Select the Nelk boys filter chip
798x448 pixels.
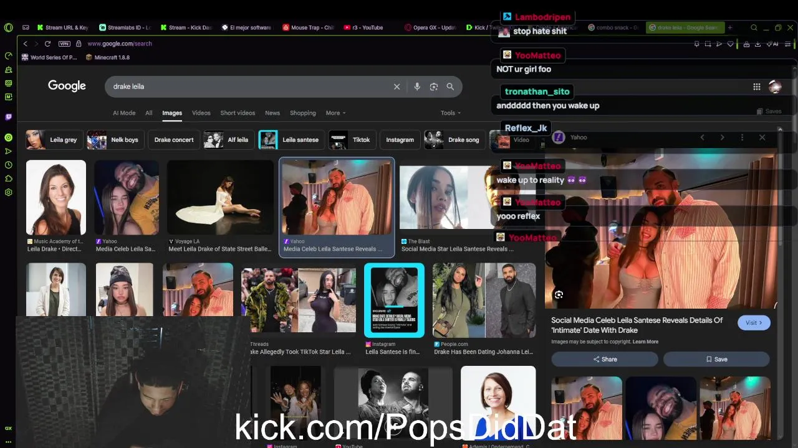(x=115, y=140)
